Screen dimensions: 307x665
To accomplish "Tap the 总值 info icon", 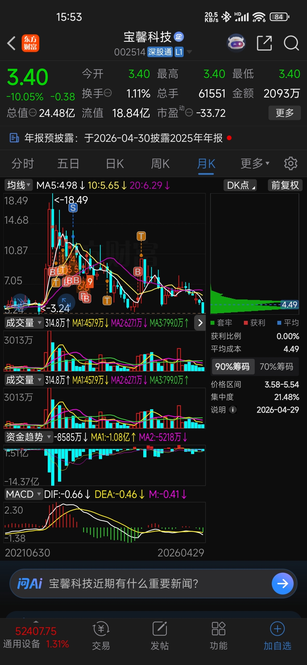I will pos(33,113).
